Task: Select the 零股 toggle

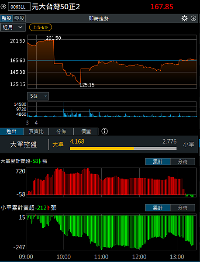Action: click(19, 18)
